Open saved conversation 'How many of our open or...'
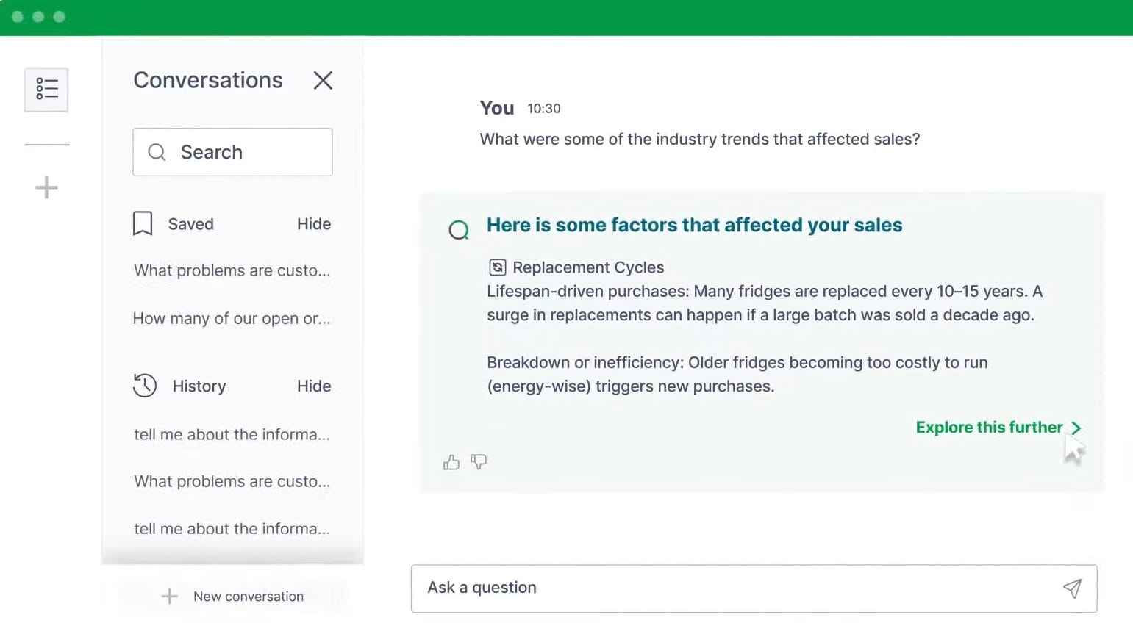This screenshot has width=1133, height=623. point(231,318)
